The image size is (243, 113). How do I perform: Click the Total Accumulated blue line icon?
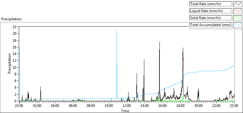tap(237, 25)
